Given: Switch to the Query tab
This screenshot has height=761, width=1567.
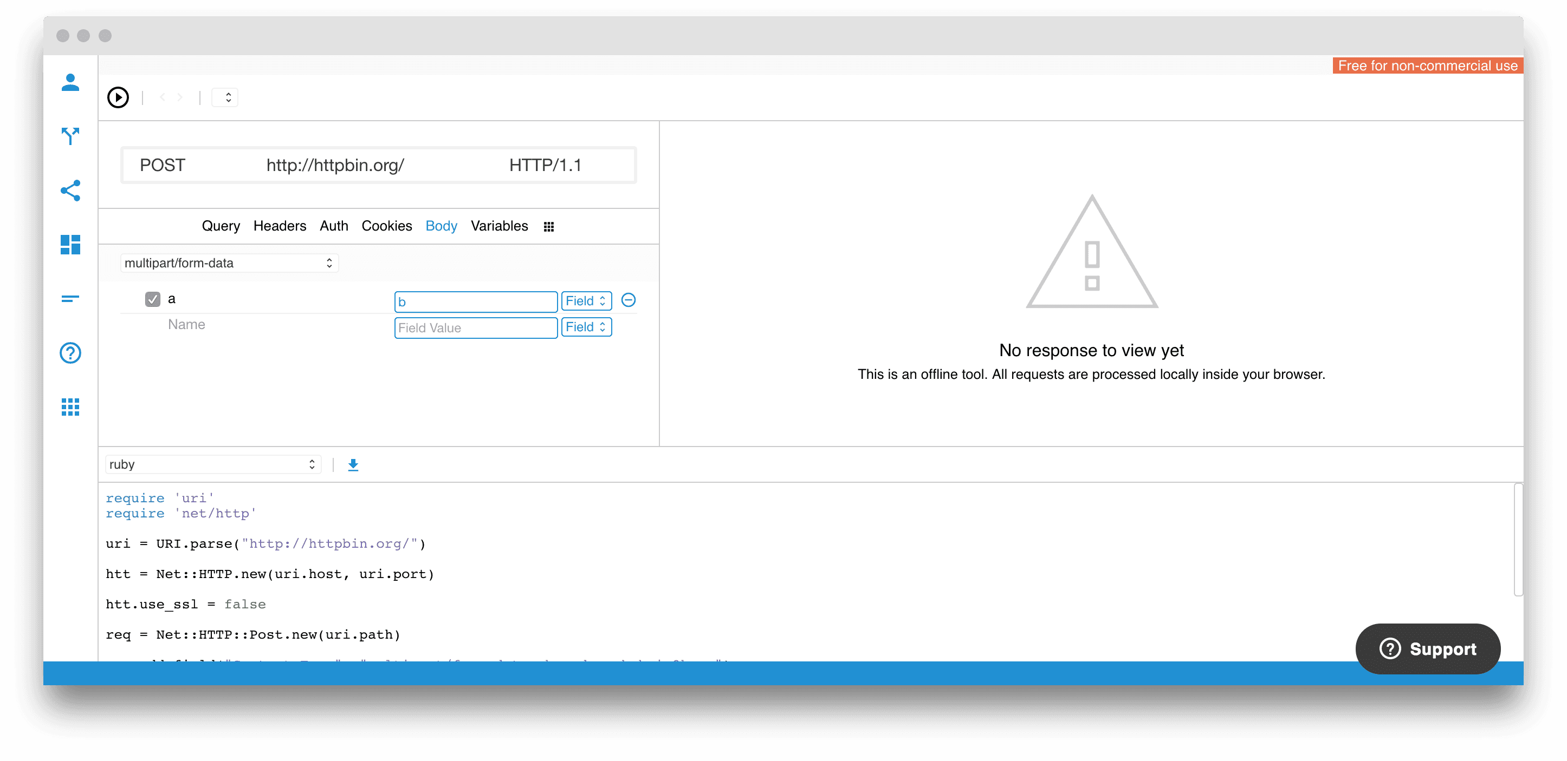Looking at the screenshot, I should pos(221,226).
